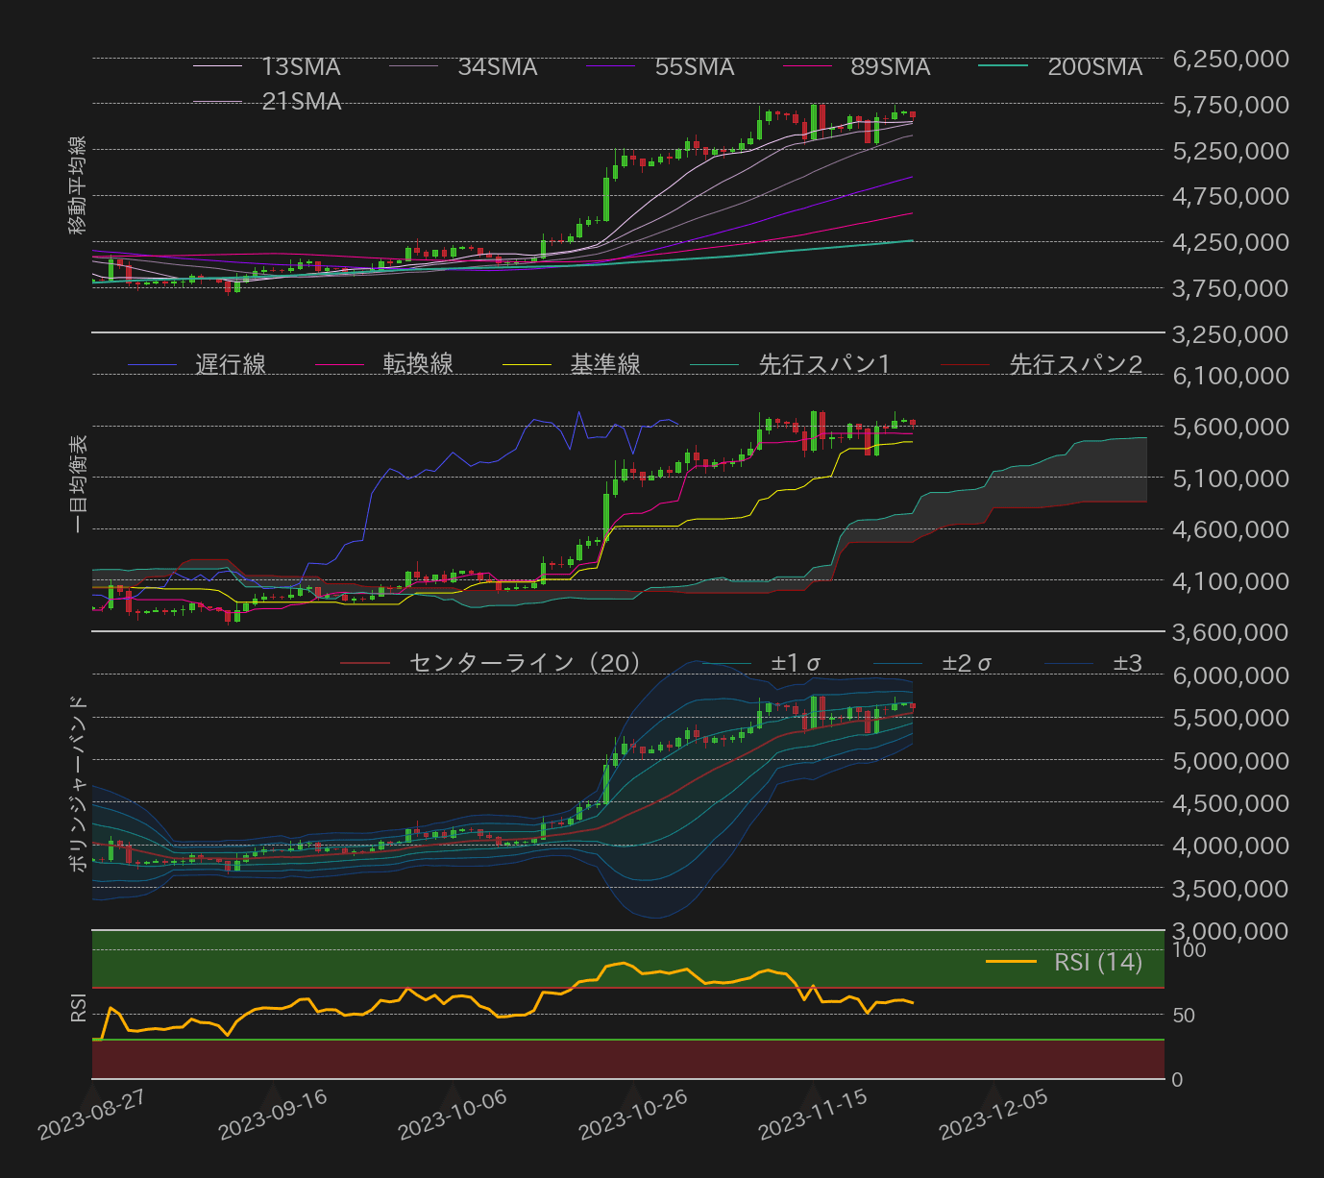1324x1178 pixels.
Task: Toggle the 21SMA line visibility
Action: (218, 100)
